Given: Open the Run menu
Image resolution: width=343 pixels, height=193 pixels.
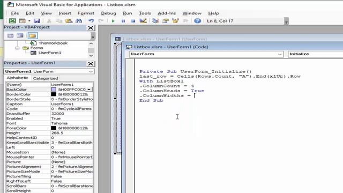Looking at the screenshot, I should point(128,13).
